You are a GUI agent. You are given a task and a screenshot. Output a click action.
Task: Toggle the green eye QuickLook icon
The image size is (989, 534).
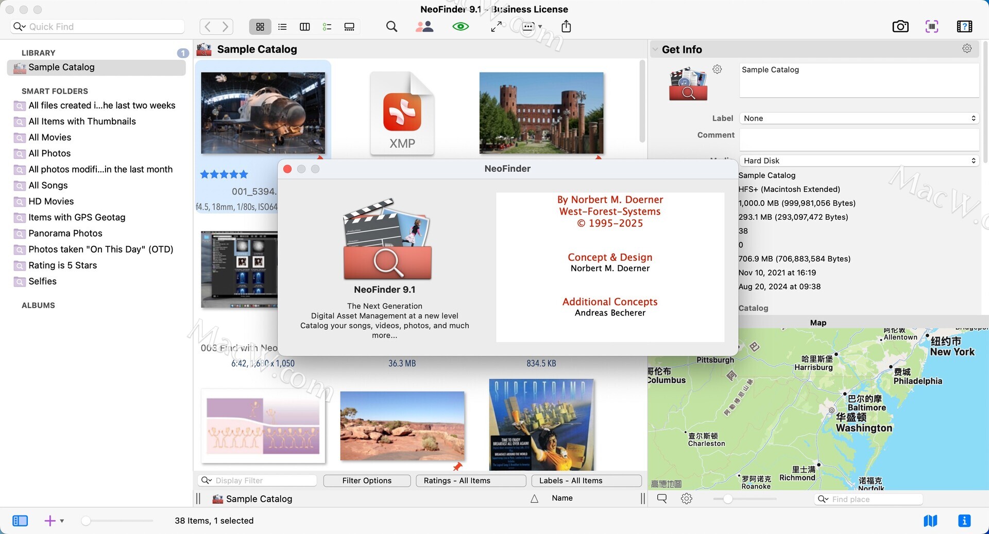click(460, 27)
